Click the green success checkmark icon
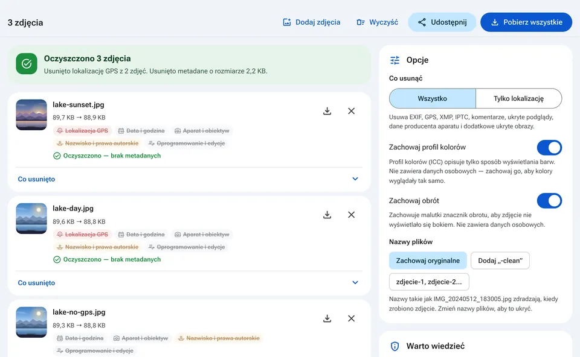This screenshot has height=357, width=580. pyautogui.click(x=27, y=64)
